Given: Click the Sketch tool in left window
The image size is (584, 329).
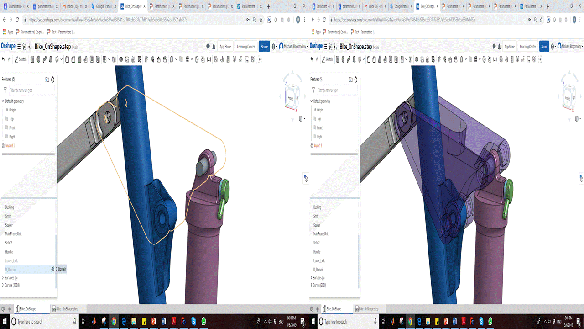Looking at the screenshot, I should tap(21, 59).
